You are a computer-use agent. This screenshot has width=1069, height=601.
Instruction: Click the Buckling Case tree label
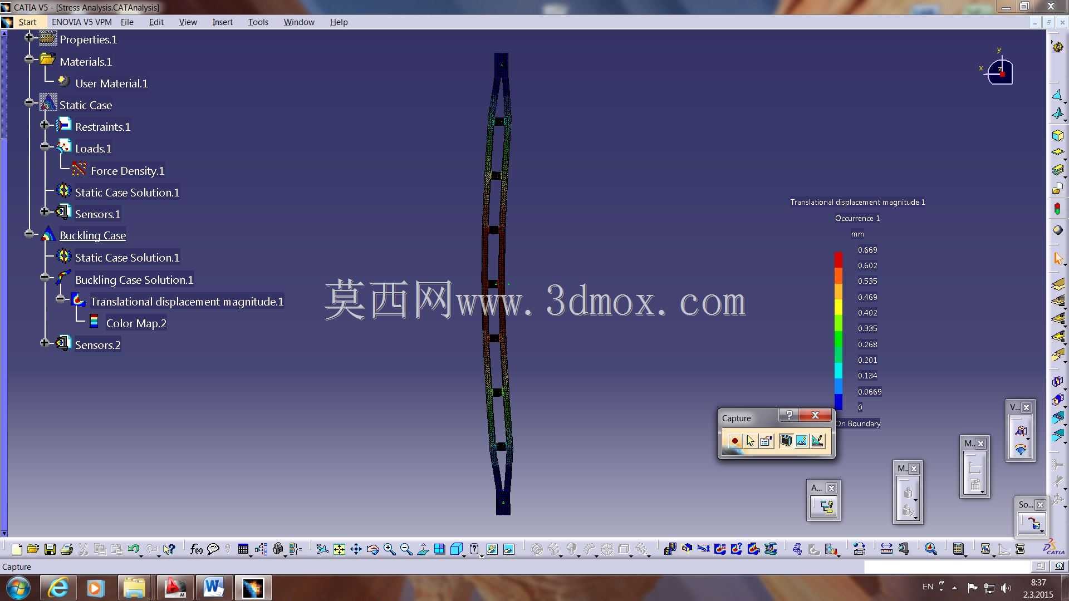point(92,235)
